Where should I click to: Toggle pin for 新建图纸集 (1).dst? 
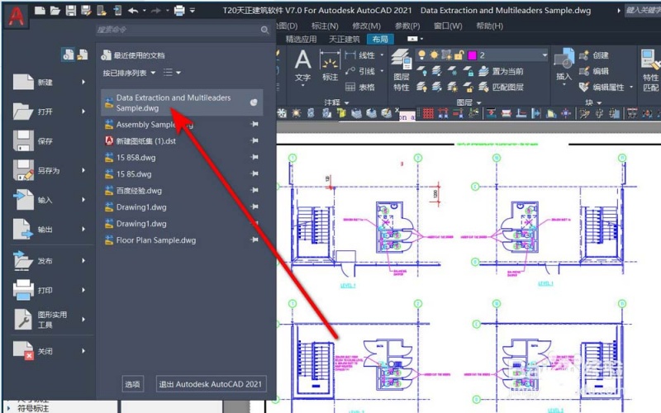[x=254, y=140]
